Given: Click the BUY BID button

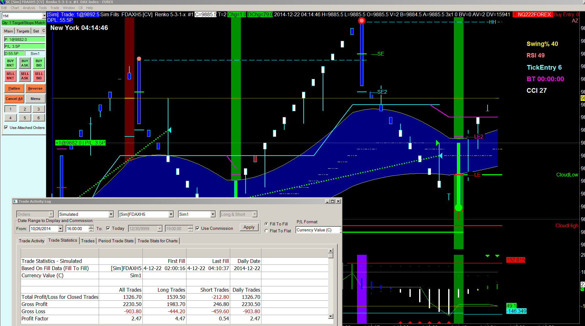Looking at the screenshot, I should (39, 63).
